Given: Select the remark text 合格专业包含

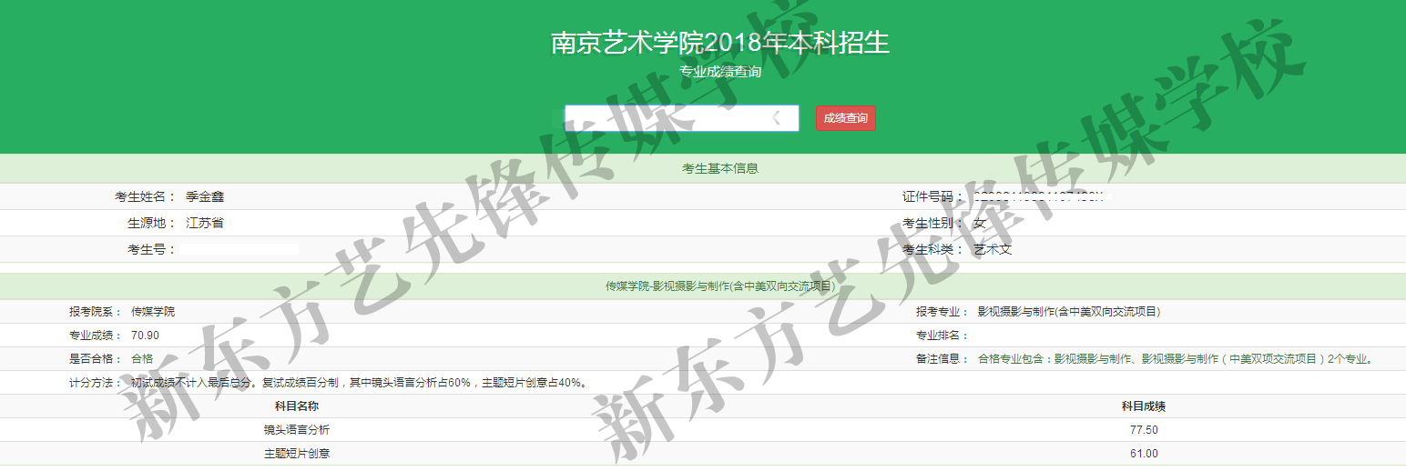Looking at the screenshot, I should 1175,359.
